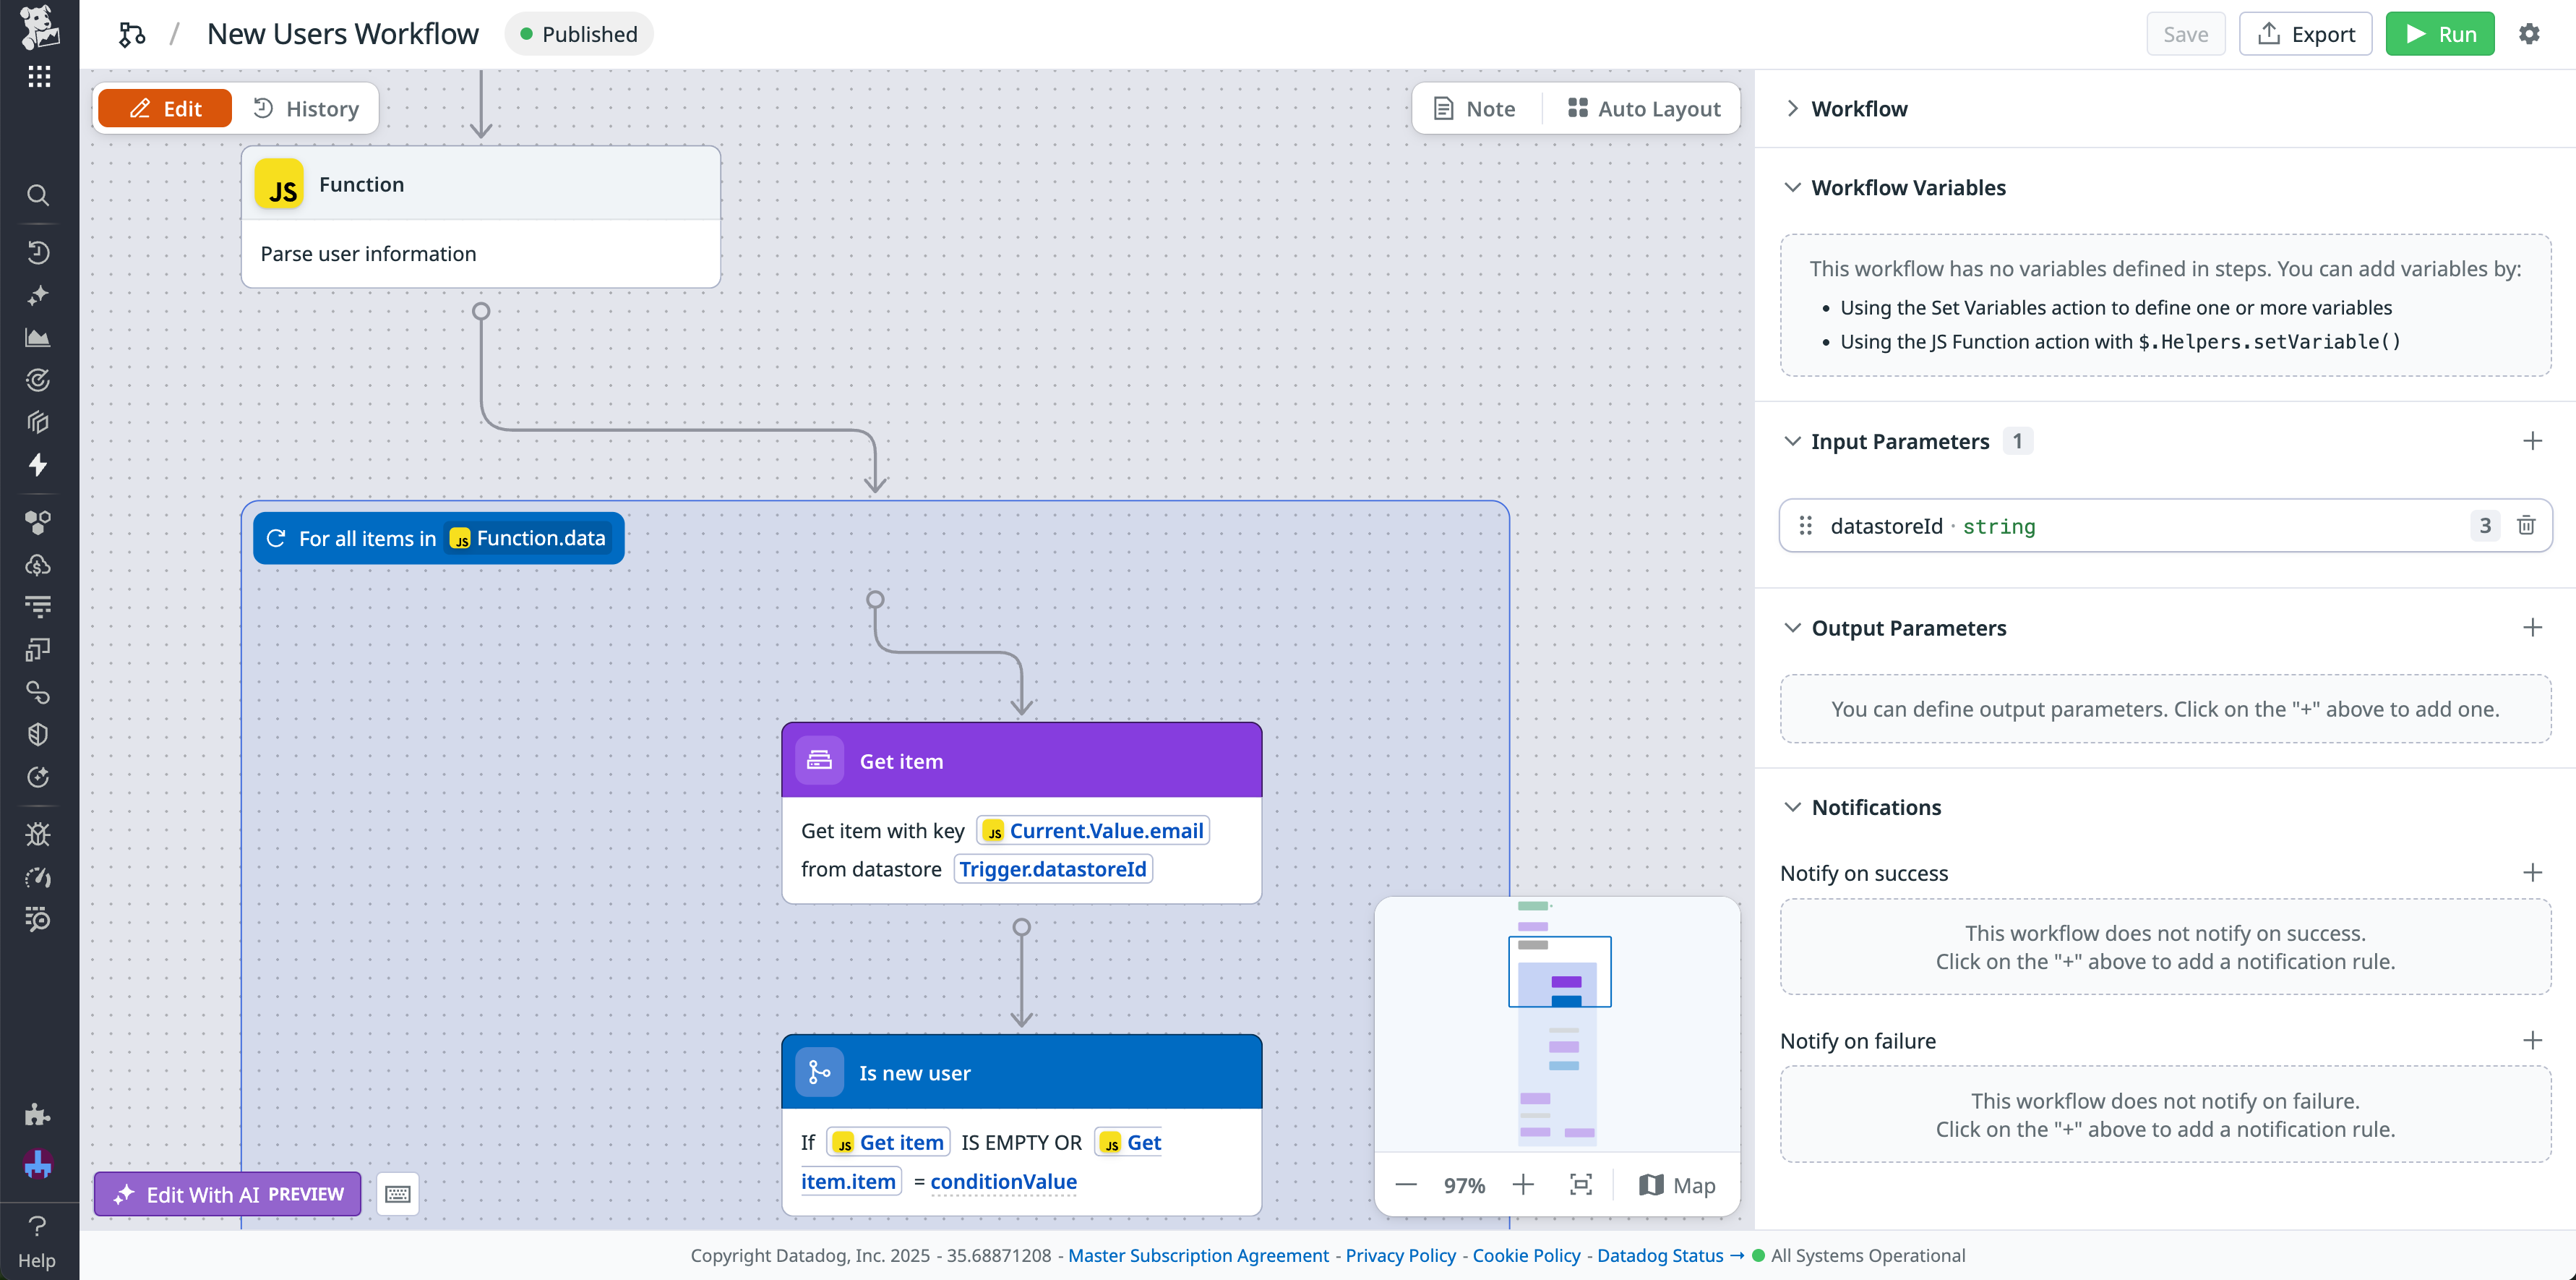Viewport: 2576px width, 1280px height.
Task: Add a note using the Note icon
Action: (1474, 108)
